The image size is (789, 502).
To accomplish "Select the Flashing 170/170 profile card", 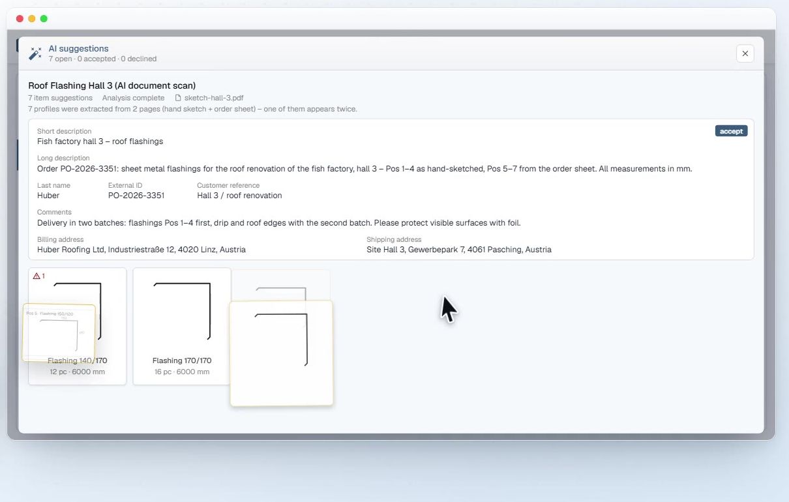I will tap(182, 326).
